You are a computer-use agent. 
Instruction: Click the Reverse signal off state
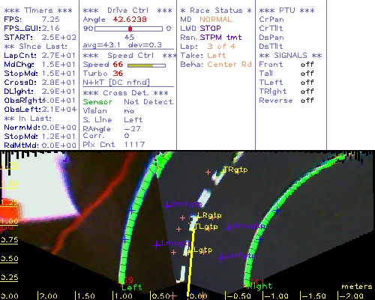tap(307, 100)
